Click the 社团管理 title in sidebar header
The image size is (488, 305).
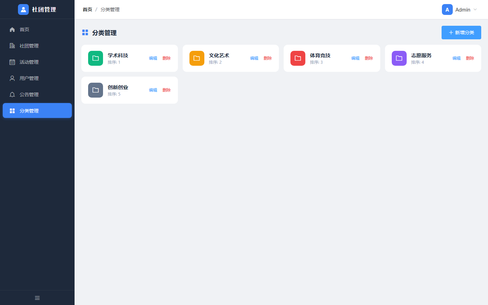point(44,9)
